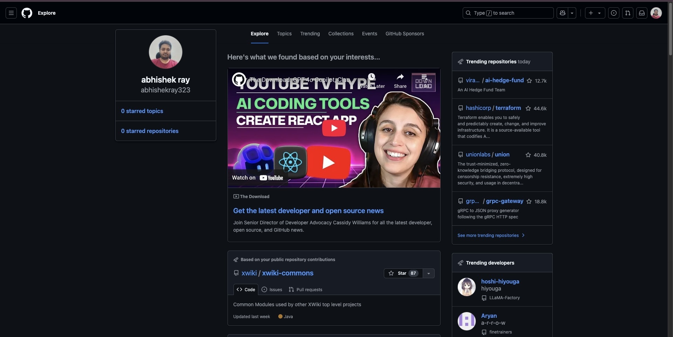Viewport: 673px width, 337px height.
Task: Expand the create-new dropdown caret
Action: (x=599, y=13)
